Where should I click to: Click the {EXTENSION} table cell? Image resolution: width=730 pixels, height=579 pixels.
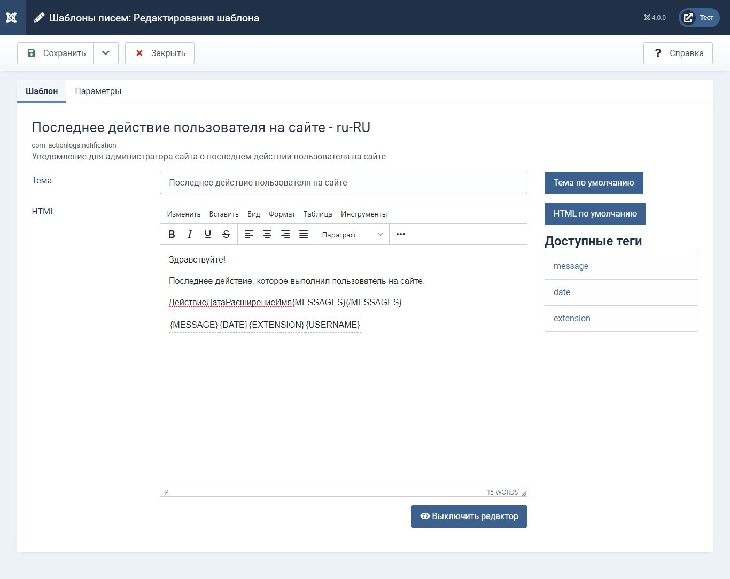click(277, 325)
